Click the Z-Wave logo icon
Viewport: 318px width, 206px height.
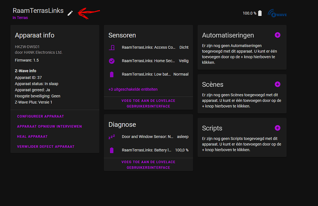(277, 13)
